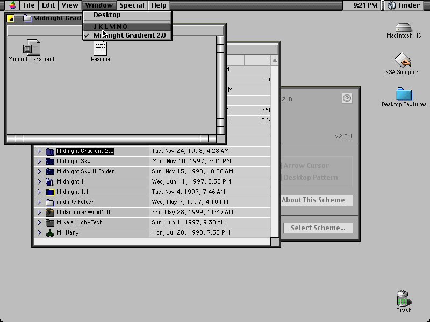Select the Readme document icon
Image resolution: width=430 pixels, height=322 pixels.
point(101,48)
